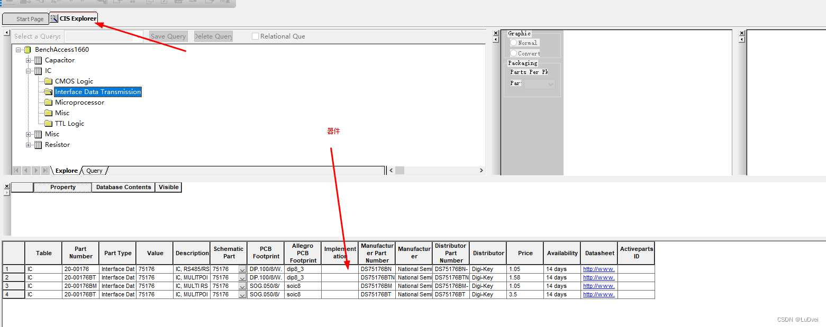Open Schematic Part dropdown in row 1

[x=242, y=269]
